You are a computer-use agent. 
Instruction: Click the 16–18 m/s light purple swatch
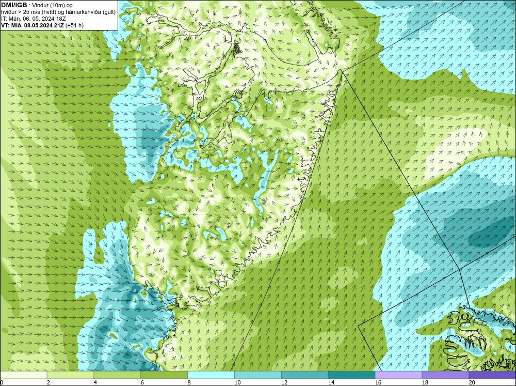click(398, 375)
